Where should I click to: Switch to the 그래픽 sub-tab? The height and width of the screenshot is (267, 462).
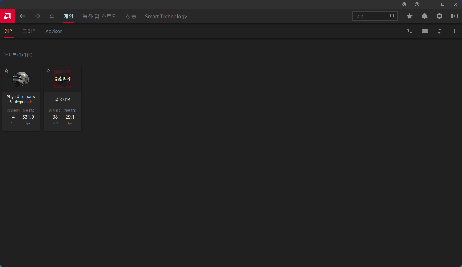[x=29, y=31]
